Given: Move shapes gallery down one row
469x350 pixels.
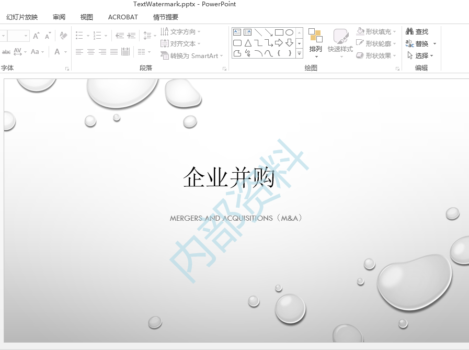Looking at the screenshot, I should 300,43.
